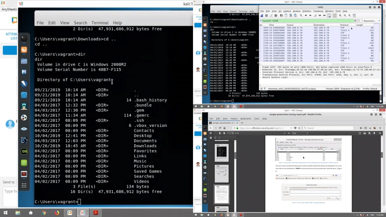Select packet number 1728 in Wireshark
Image resolution: width=386 pixels, height=217 pixels.
coord(317,48)
